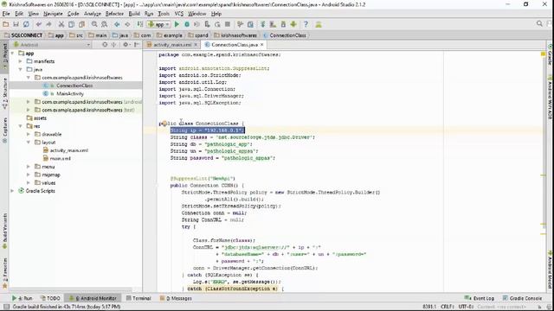Open the TODO tool window button
The image size is (554, 311).
50,298
